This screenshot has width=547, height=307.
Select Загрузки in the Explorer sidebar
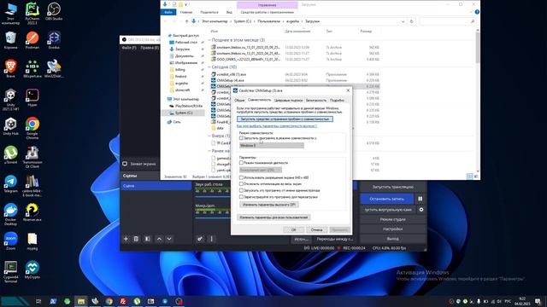(182, 49)
